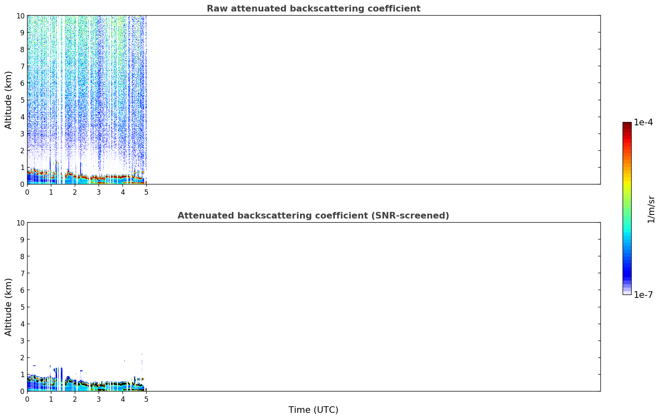Screen dimensions: 660x419
Task: Click the bottom plot's 'Altitude (km)' label
Action: coord(9,307)
